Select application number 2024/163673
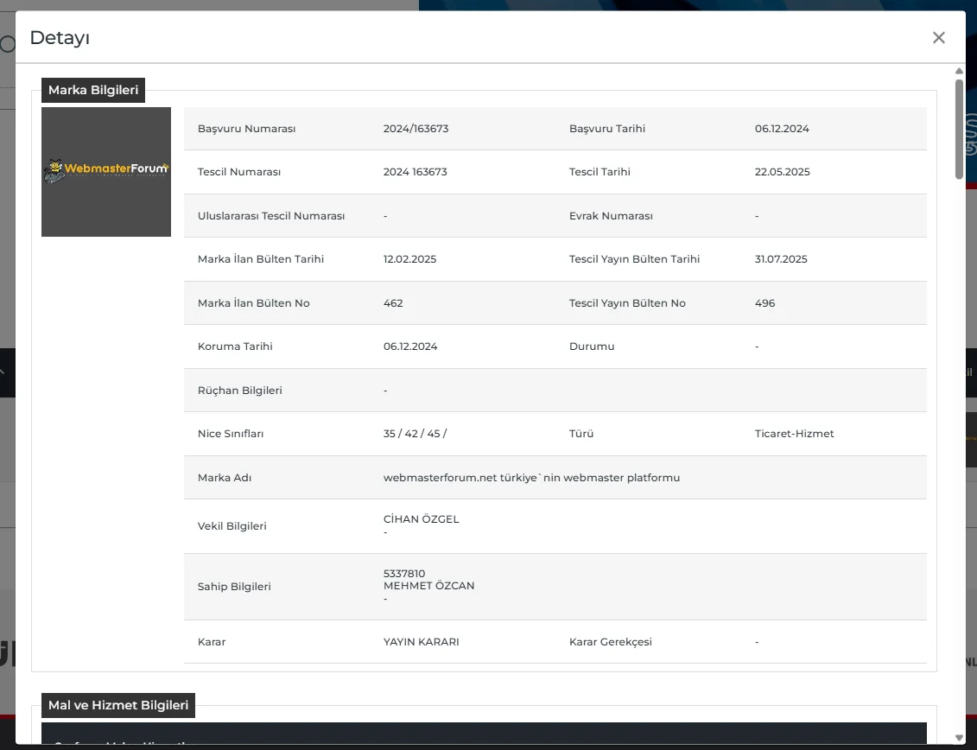977x750 pixels. click(x=416, y=129)
